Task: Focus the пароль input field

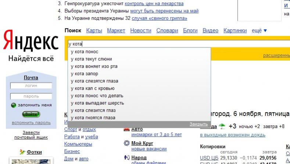Action: [x=31, y=96]
